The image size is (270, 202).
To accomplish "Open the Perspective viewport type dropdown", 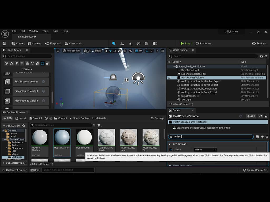I will 71,51.
